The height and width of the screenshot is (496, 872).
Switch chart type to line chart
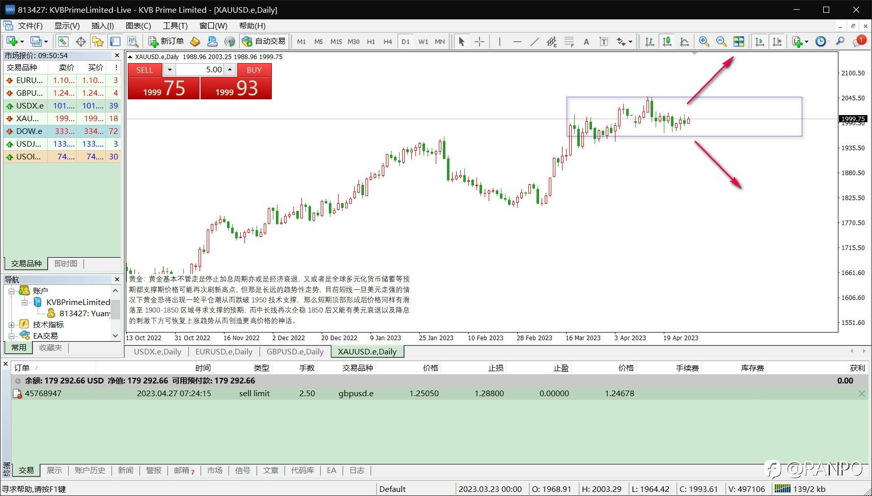tap(684, 42)
